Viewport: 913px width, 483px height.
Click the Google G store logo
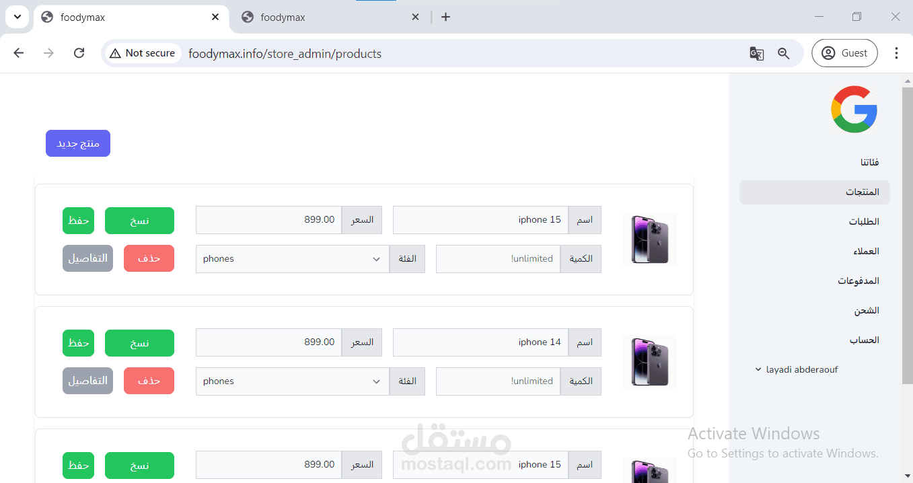pyautogui.click(x=854, y=109)
